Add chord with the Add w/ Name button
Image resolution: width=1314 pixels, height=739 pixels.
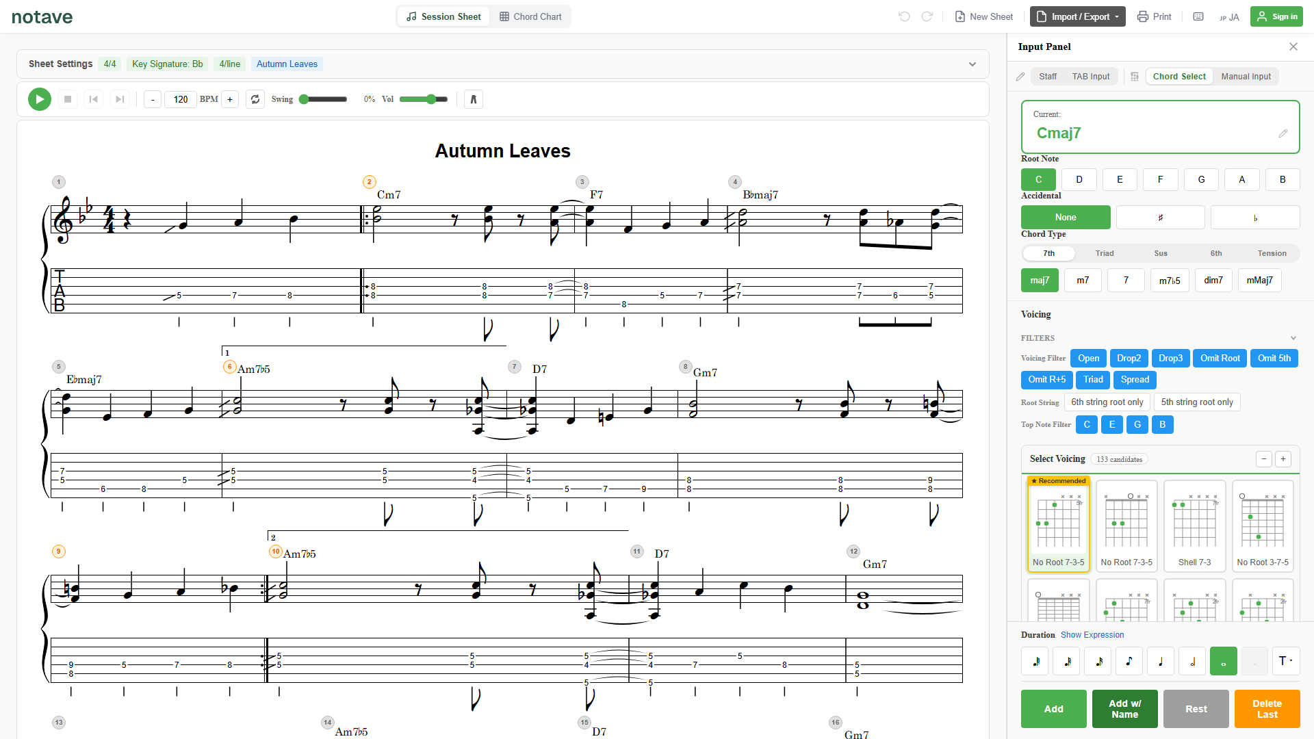point(1124,709)
